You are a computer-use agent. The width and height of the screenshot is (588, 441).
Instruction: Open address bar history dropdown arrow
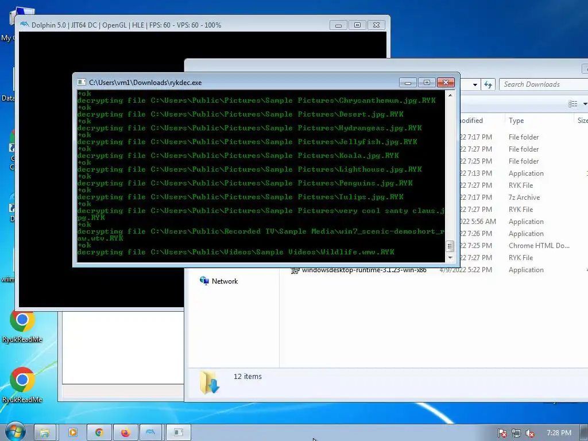[x=475, y=85]
